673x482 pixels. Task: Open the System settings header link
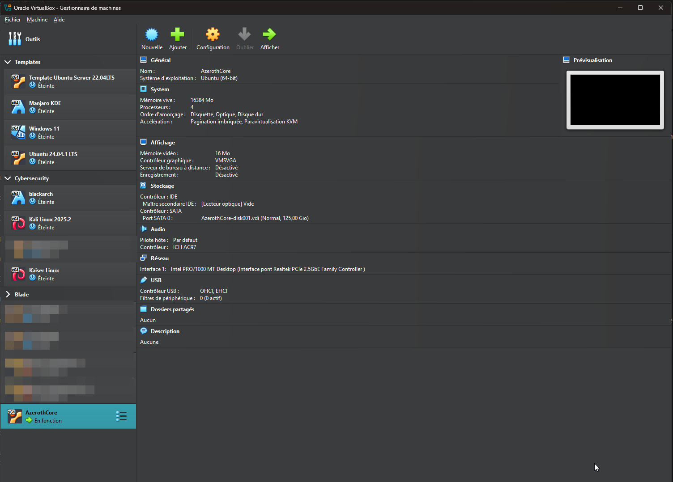(160, 89)
